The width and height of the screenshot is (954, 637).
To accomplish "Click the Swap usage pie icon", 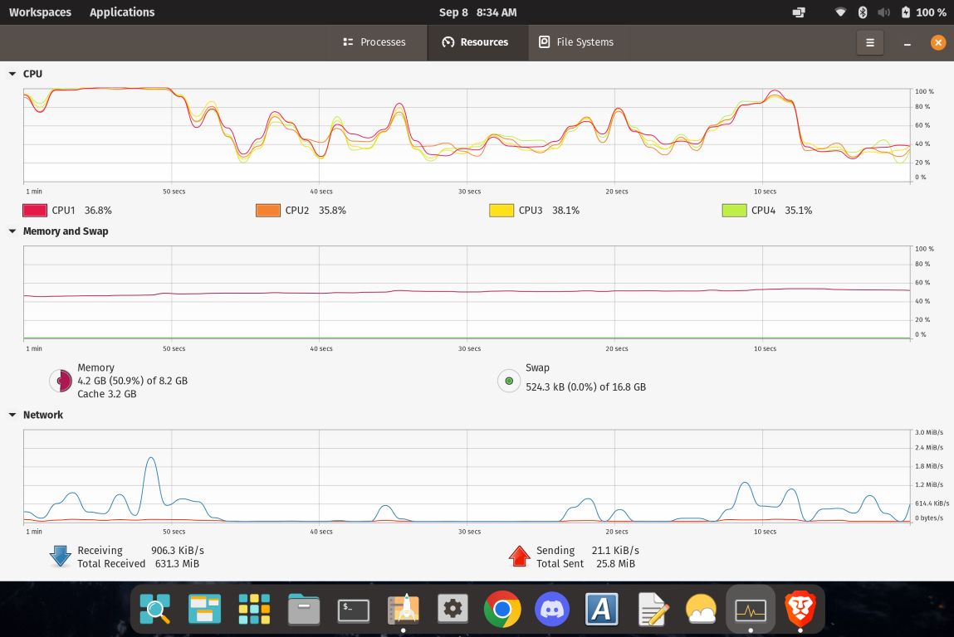I will pos(508,381).
